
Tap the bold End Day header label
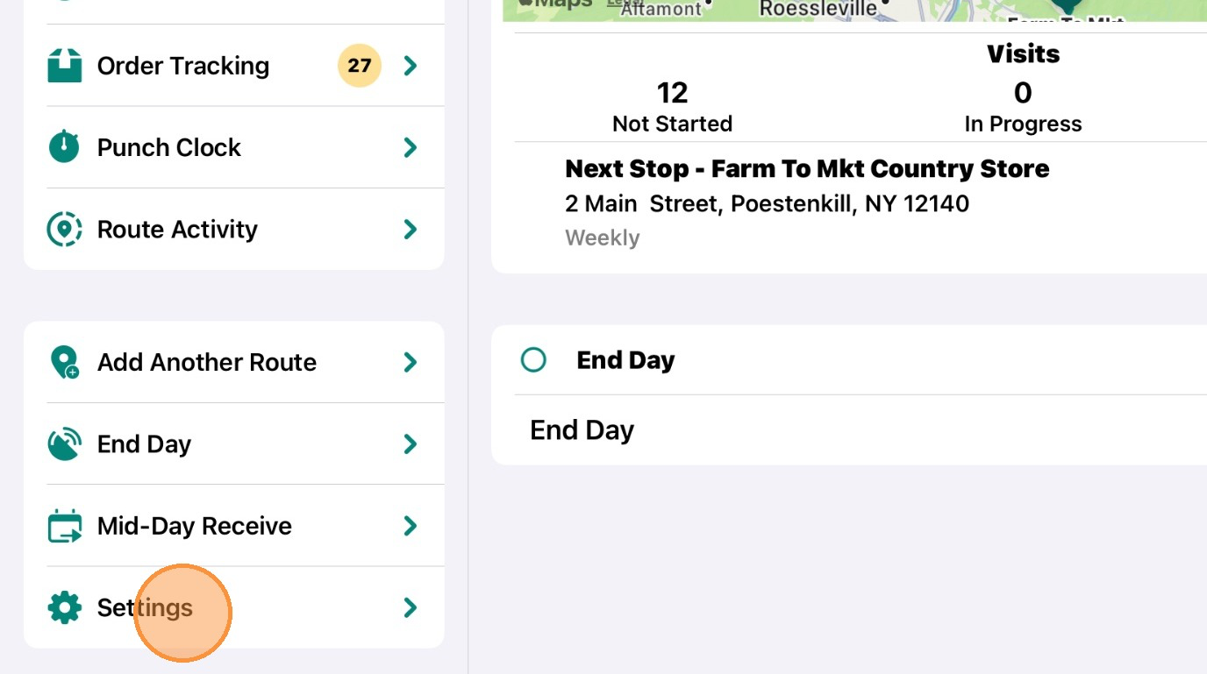625,360
